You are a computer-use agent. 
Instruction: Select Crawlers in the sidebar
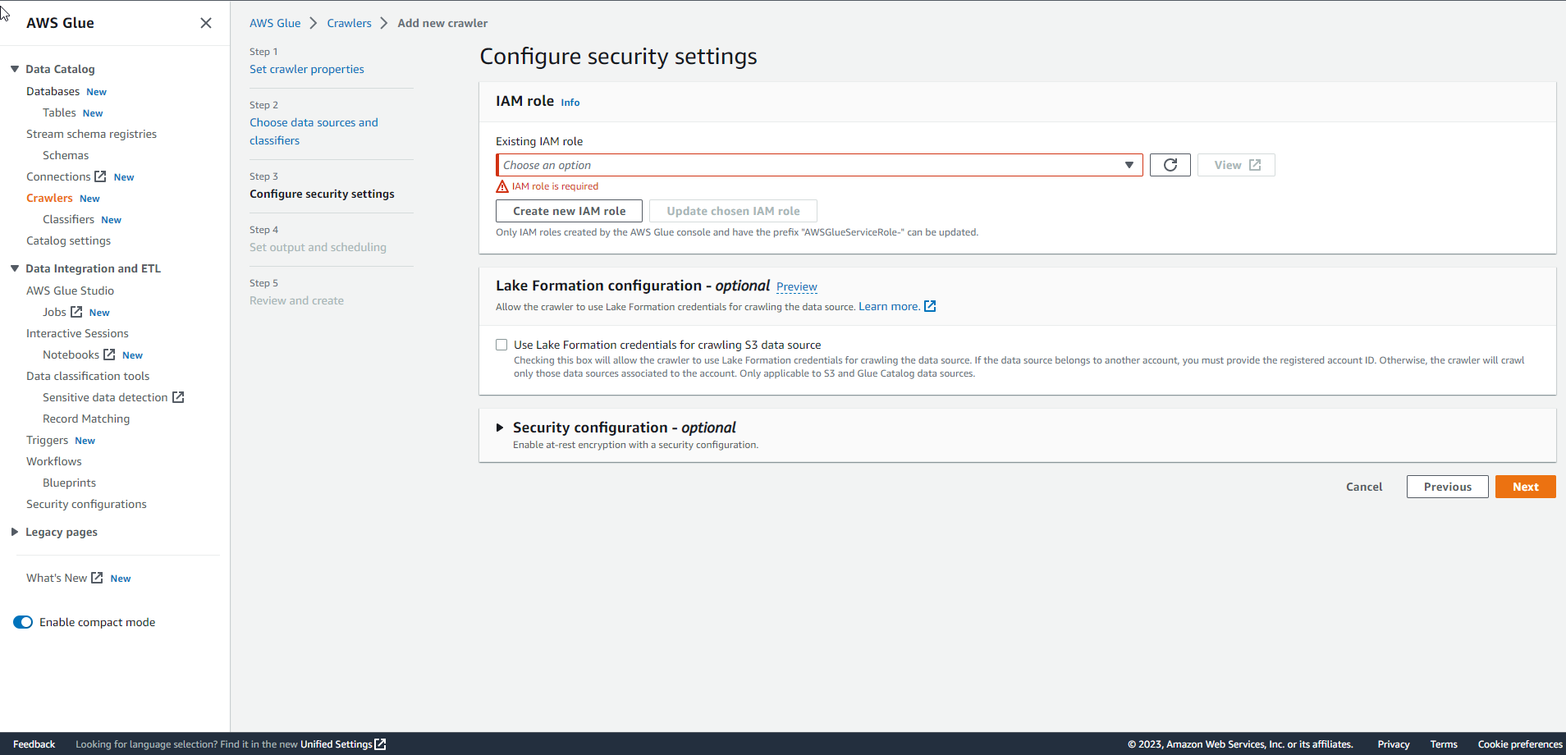pos(49,198)
